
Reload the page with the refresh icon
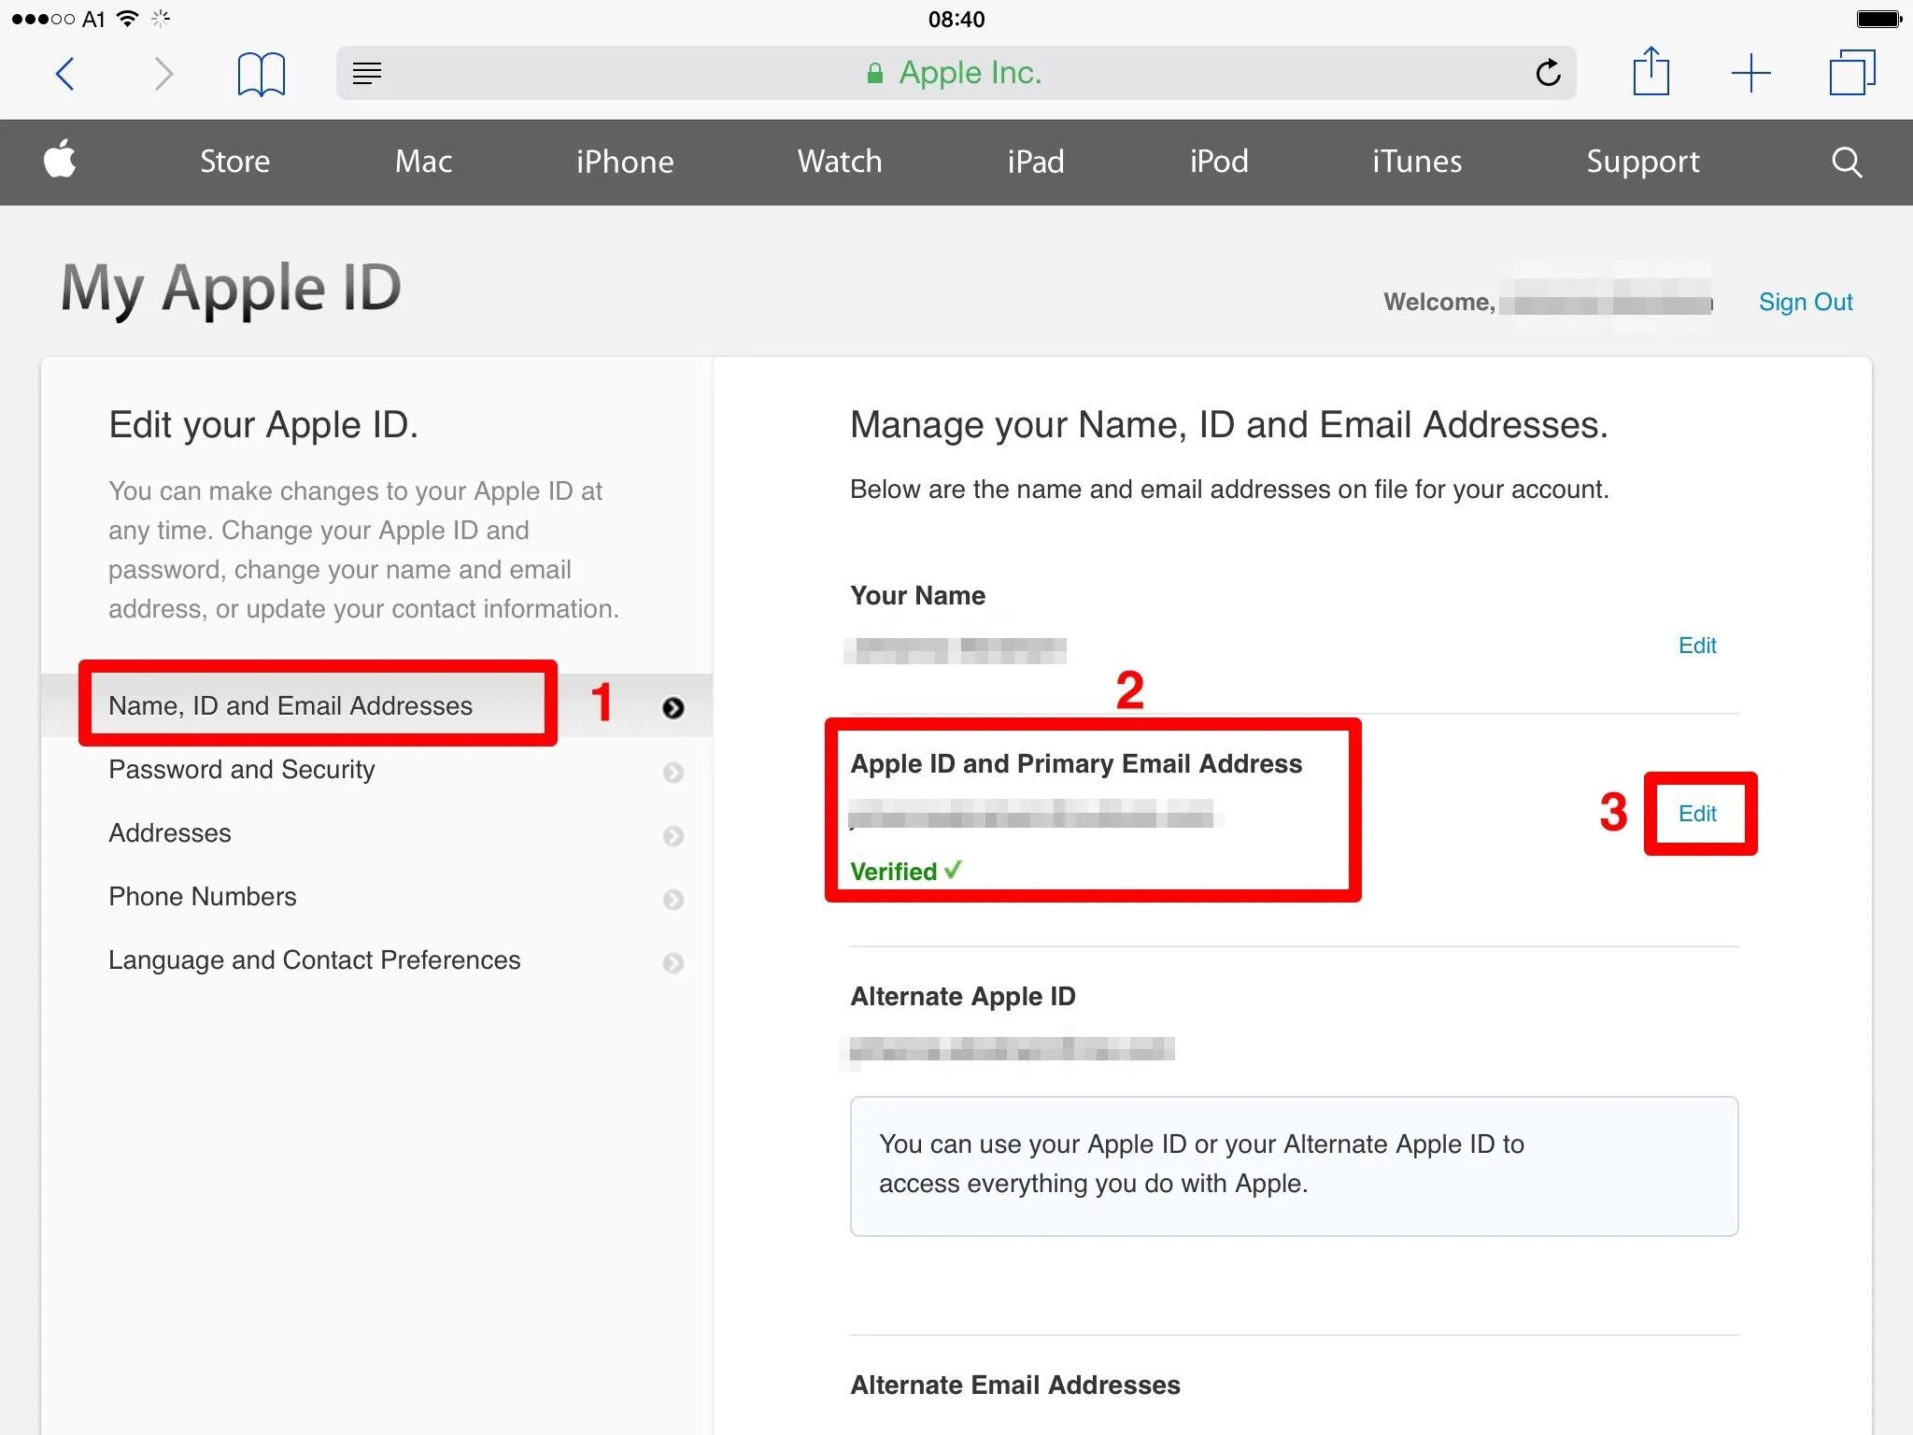(1548, 73)
